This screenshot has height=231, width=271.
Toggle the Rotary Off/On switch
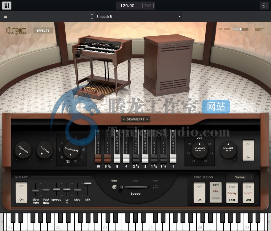click(x=22, y=193)
